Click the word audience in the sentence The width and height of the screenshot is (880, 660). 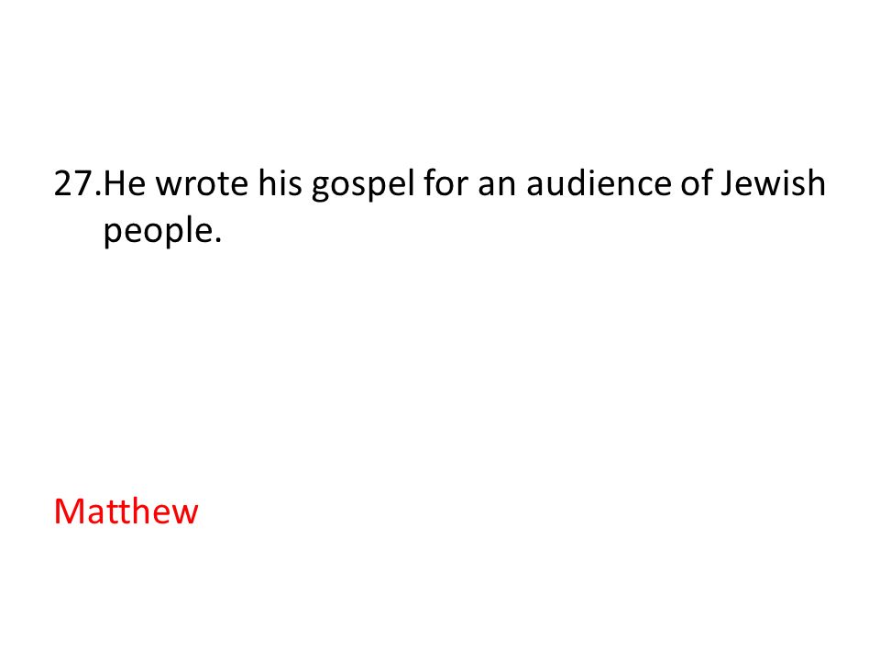599,183
